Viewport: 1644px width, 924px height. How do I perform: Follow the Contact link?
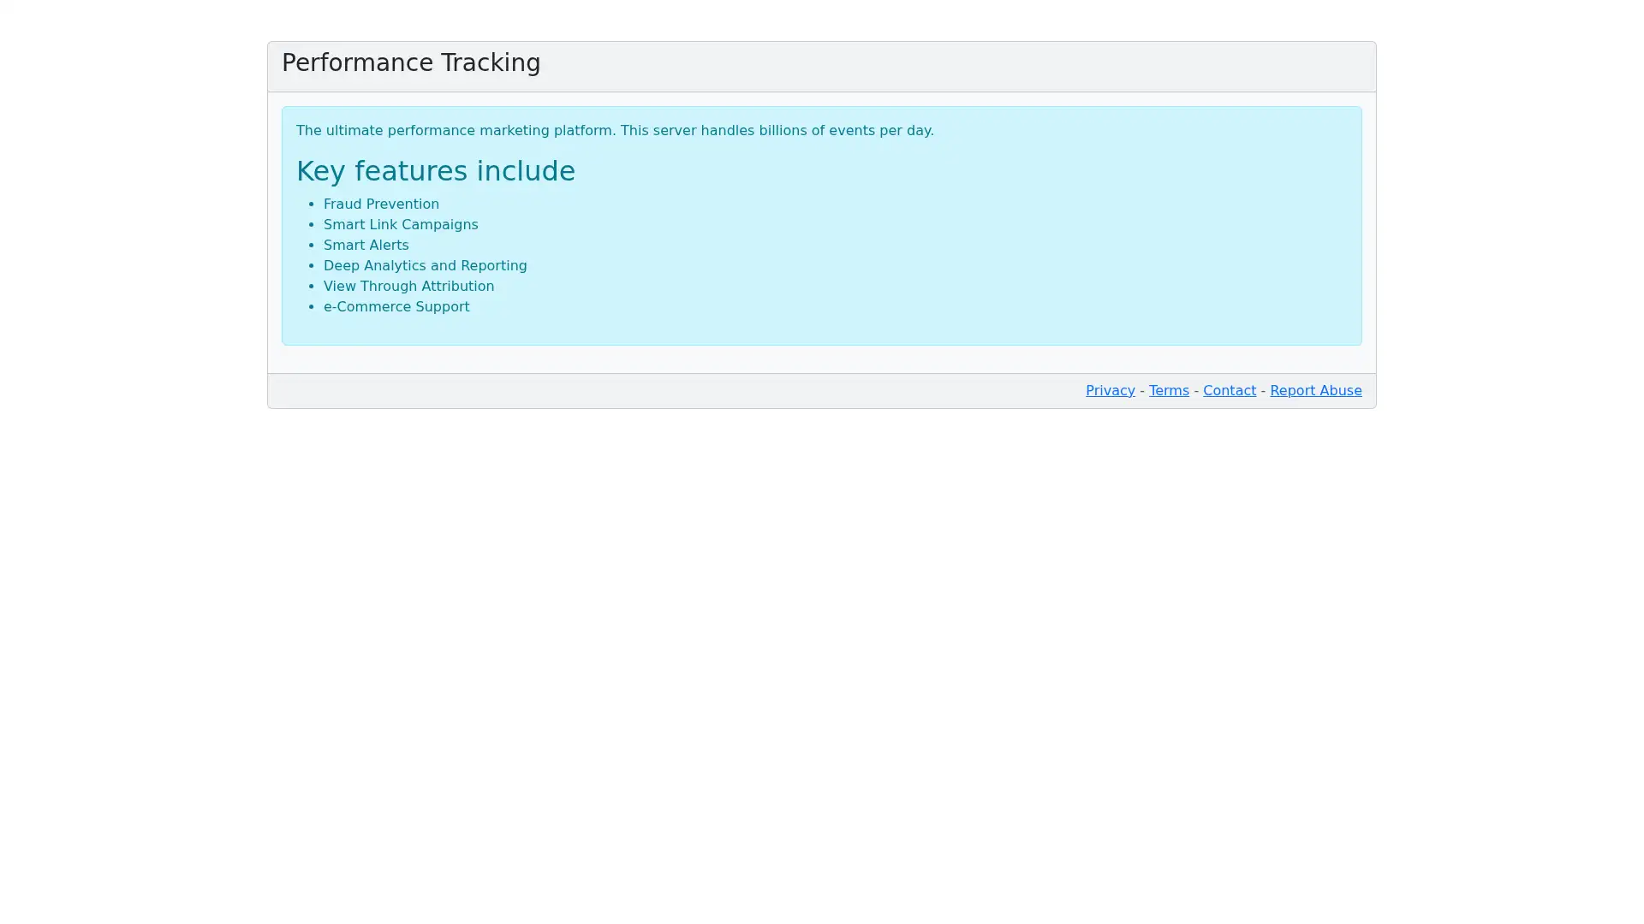click(1230, 390)
